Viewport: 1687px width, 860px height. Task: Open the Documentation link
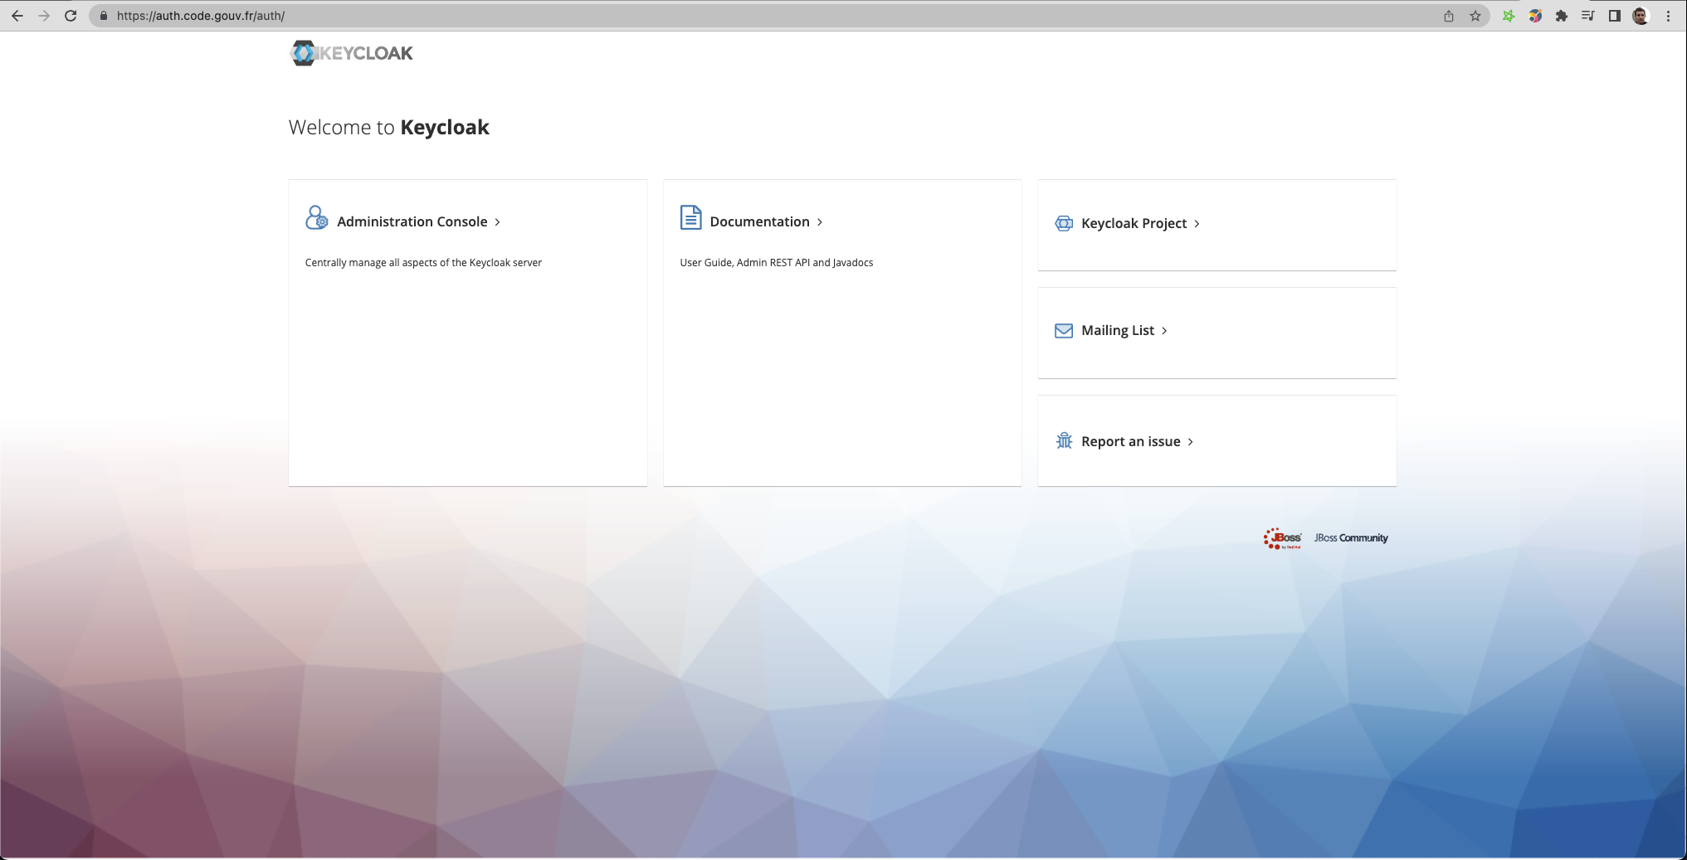(759, 221)
